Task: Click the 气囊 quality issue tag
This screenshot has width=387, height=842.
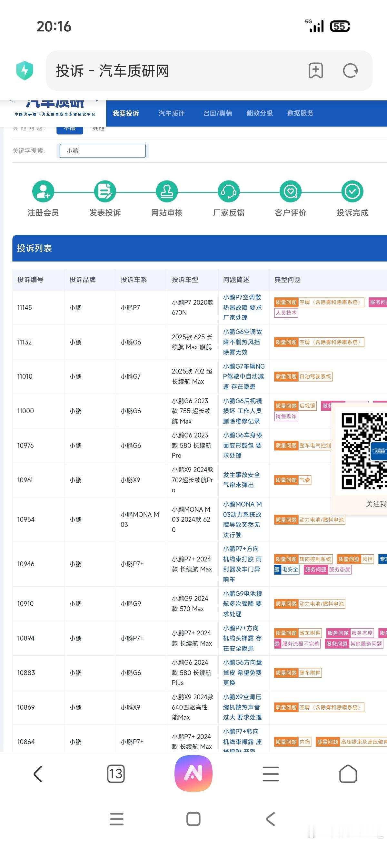Action: tap(305, 480)
